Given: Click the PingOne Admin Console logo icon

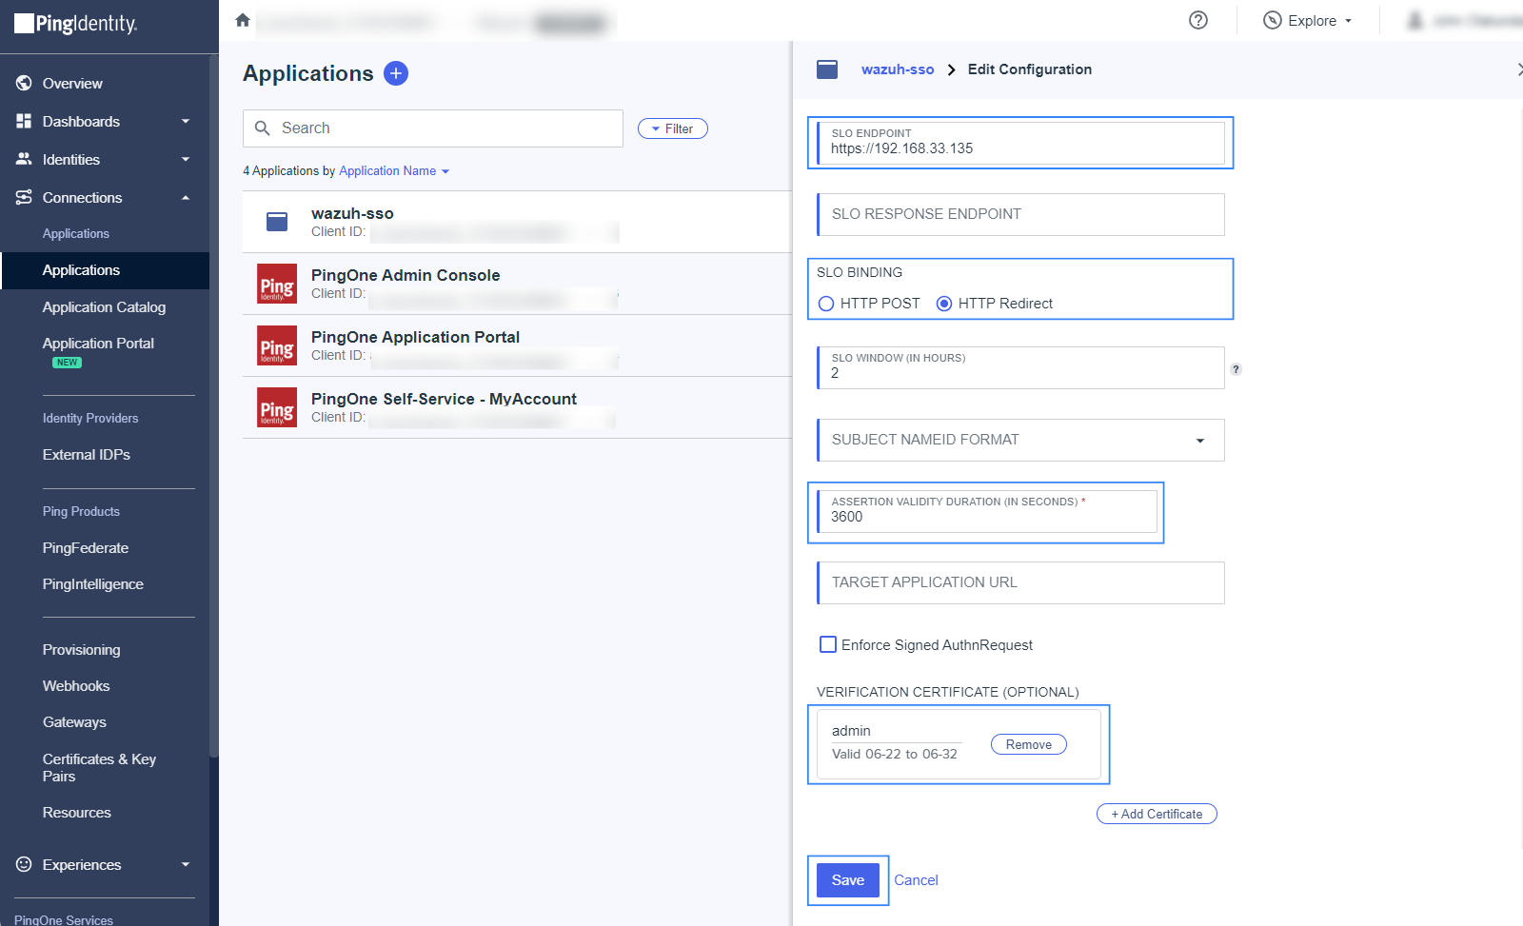Looking at the screenshot, I should pos(277,284).
